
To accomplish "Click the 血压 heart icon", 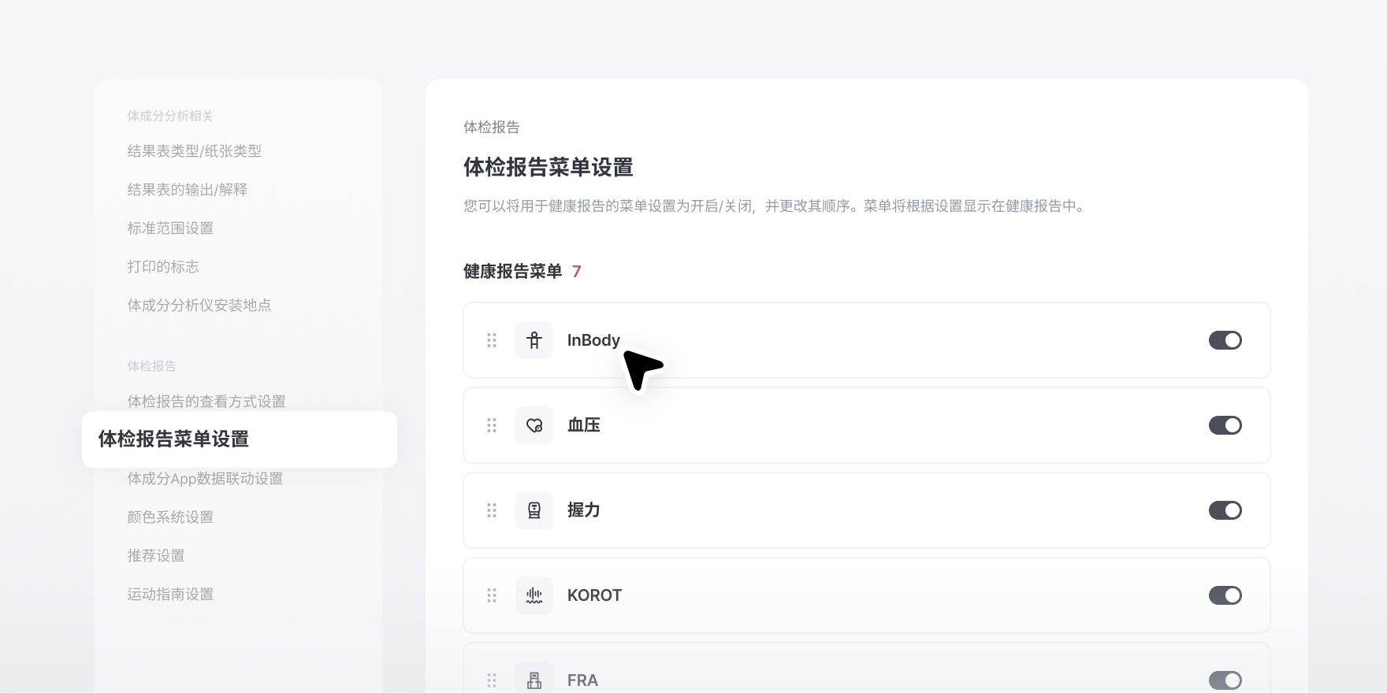I will point(534,425).
